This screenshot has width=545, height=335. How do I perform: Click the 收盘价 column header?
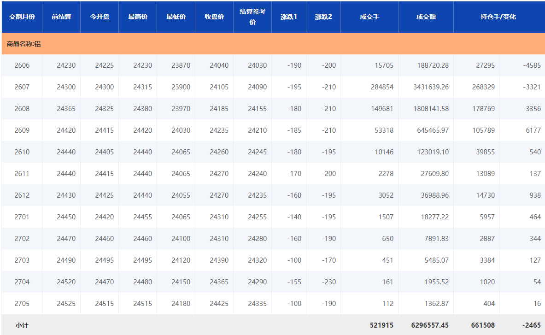(x=214, y=17)
